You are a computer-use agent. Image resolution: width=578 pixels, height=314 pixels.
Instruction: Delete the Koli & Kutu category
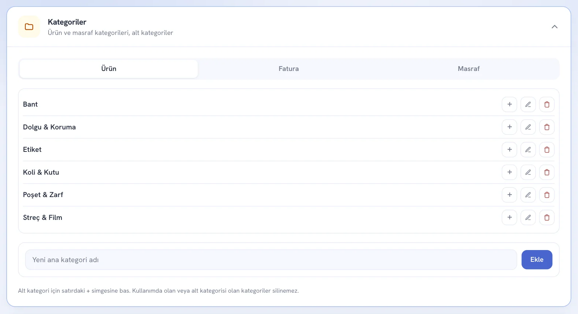547,172
